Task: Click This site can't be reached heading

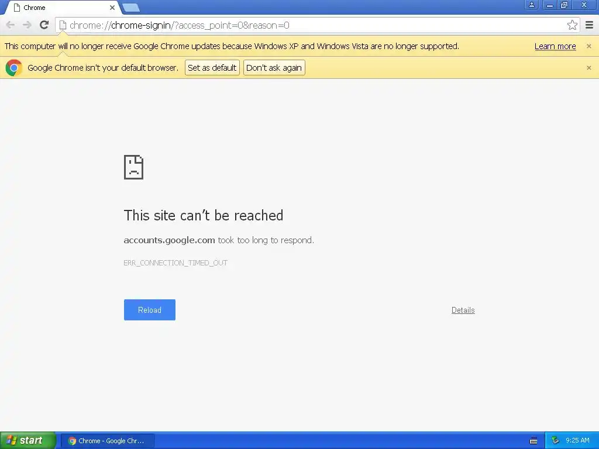Action: [x=204, y=215]
